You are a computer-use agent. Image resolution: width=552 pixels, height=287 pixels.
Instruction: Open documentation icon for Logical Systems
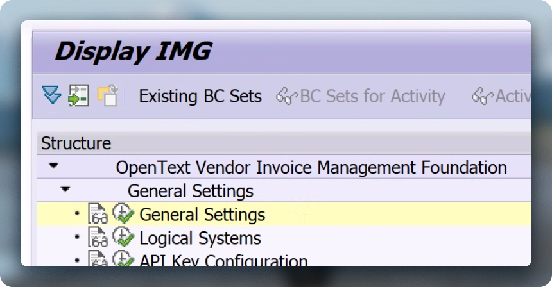click(x=98, y=238)
